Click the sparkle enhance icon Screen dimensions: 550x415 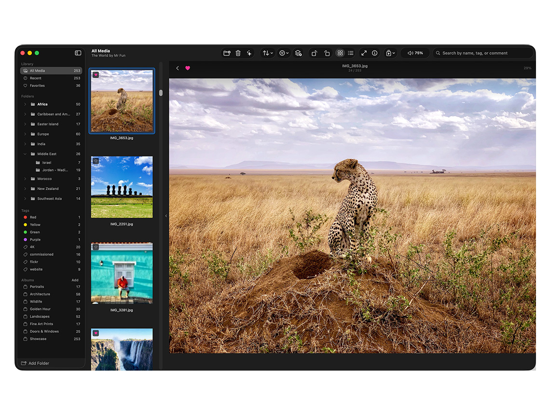(x=249, y=53)
